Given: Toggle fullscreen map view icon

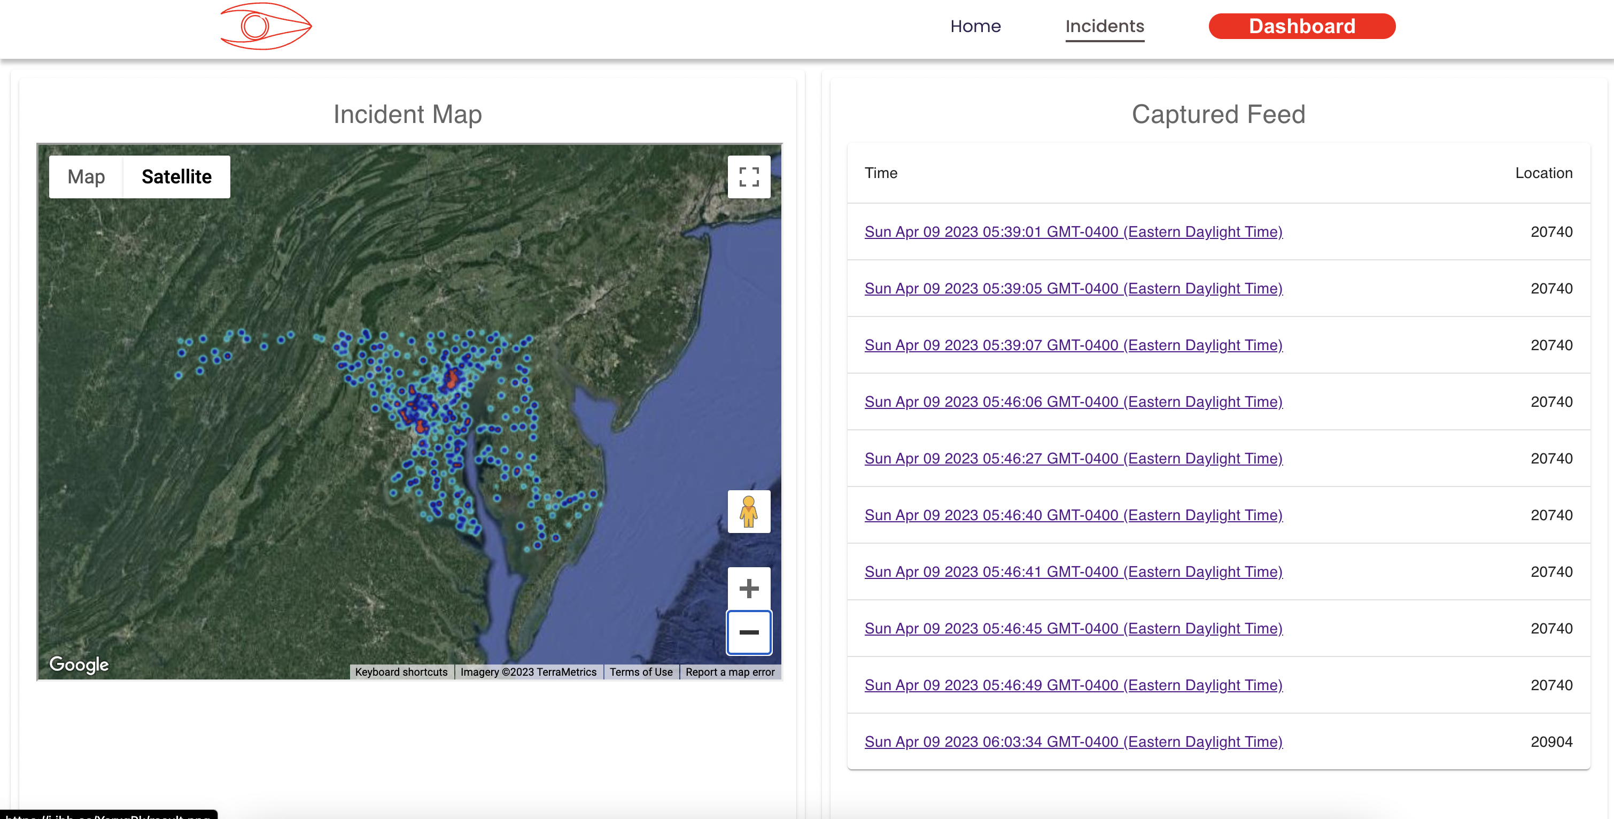Looking at the screenshot, I should click(749, 177).
